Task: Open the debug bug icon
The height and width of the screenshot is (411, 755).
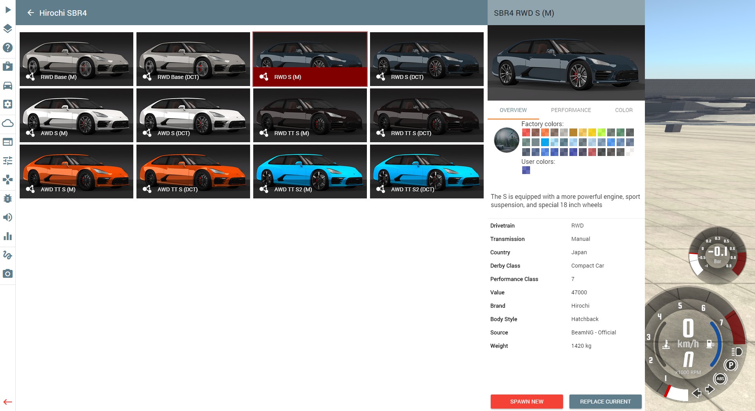Action: (x=8, y=198)
